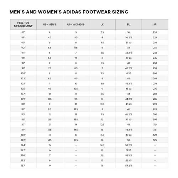The image size is (178, 178).
Task: Select the JP column header
Action: click(155, 25)
